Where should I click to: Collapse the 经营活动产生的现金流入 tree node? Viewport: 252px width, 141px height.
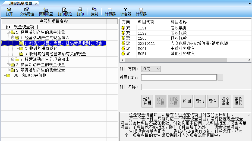coord(12,38)
